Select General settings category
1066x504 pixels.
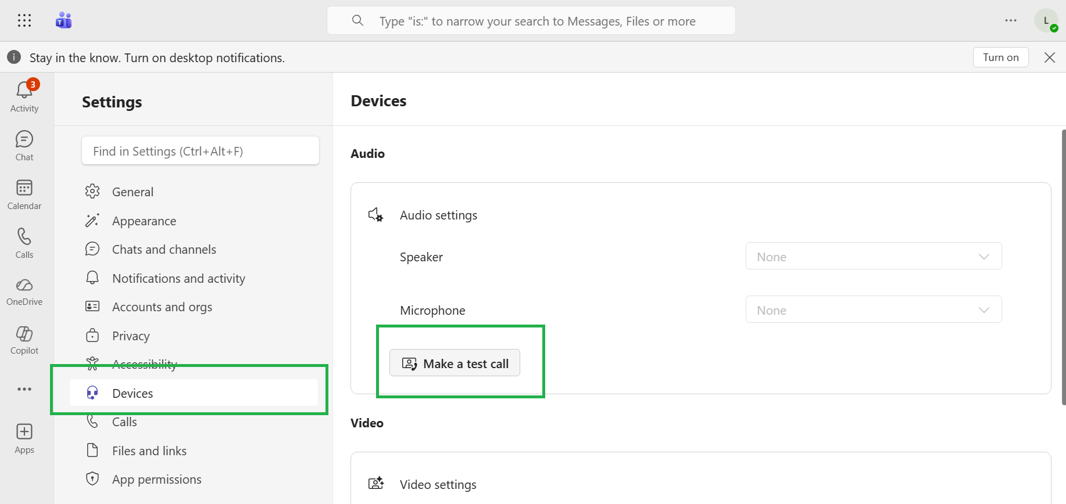point(133,192)
